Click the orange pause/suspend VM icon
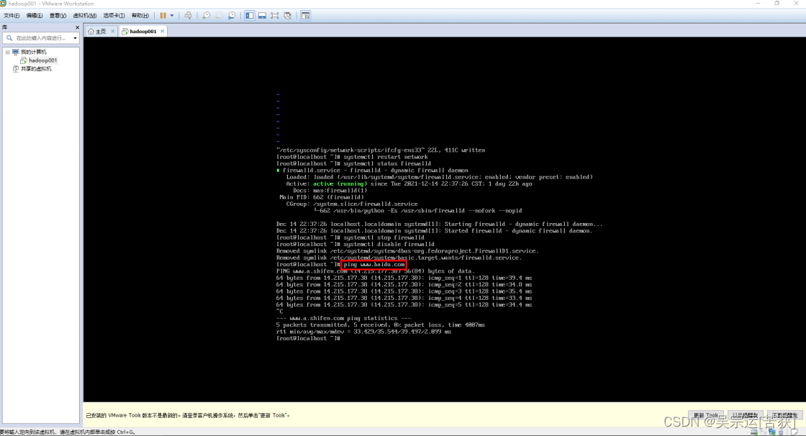 [163, 15]
